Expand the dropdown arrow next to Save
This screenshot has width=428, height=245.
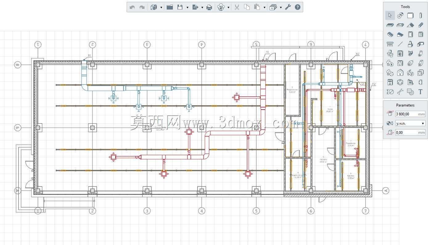(187, 7)
